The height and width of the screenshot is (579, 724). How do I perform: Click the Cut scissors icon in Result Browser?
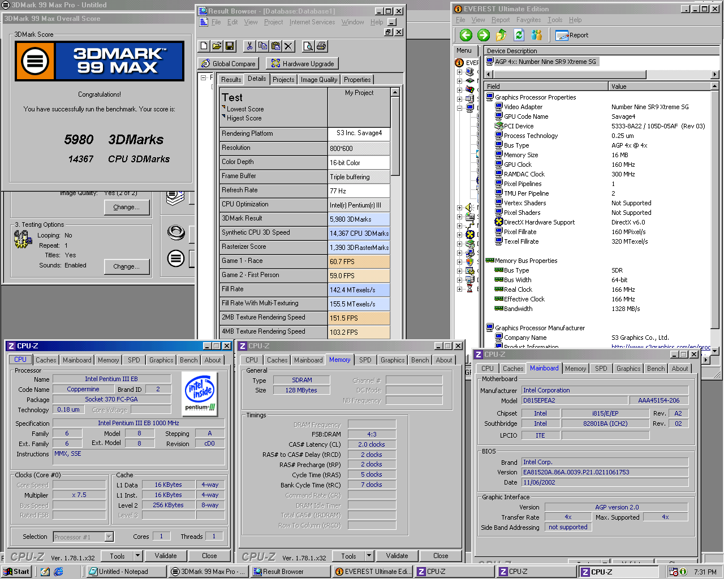point(249,46)
